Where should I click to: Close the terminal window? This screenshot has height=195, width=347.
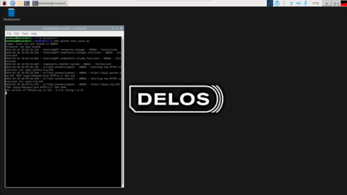[x=121, y=28]
